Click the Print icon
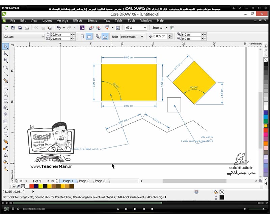Viewport: 270px width, 219px height. [x=27, y=28]
